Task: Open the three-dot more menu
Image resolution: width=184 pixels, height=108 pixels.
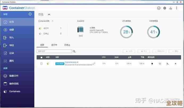Action: tap(177, 8)
